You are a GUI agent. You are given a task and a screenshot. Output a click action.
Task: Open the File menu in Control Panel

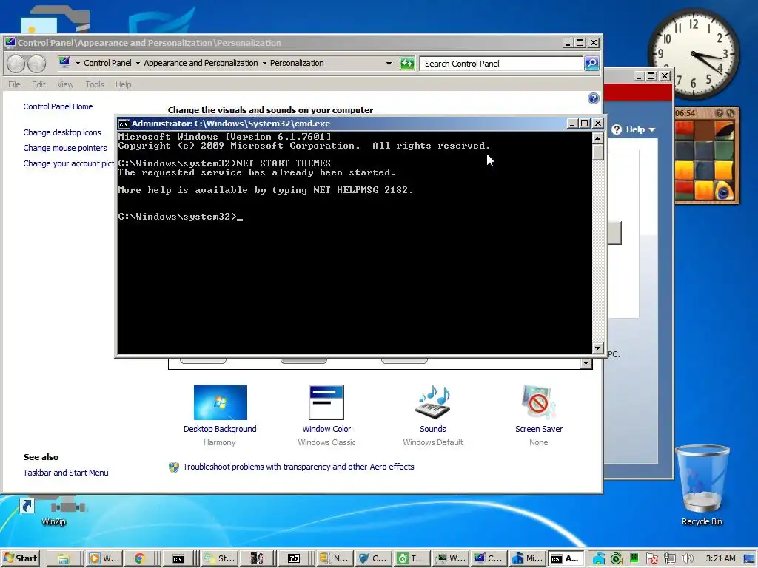[14, 84]
